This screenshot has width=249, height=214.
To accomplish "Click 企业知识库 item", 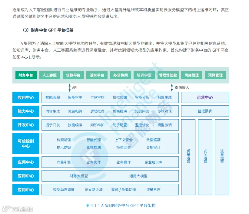I will coord(153,162).
